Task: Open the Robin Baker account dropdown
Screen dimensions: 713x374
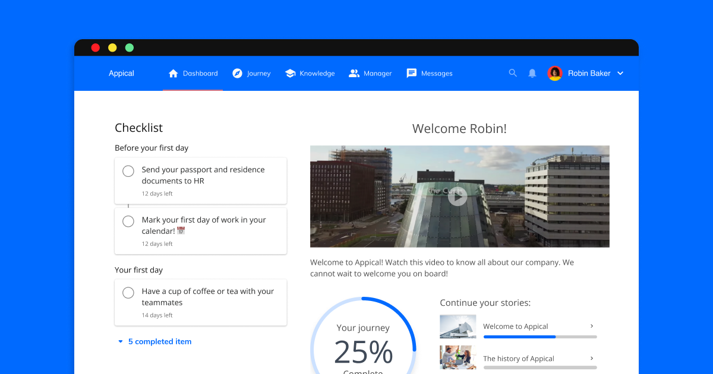Action: [x=620, y=73]
